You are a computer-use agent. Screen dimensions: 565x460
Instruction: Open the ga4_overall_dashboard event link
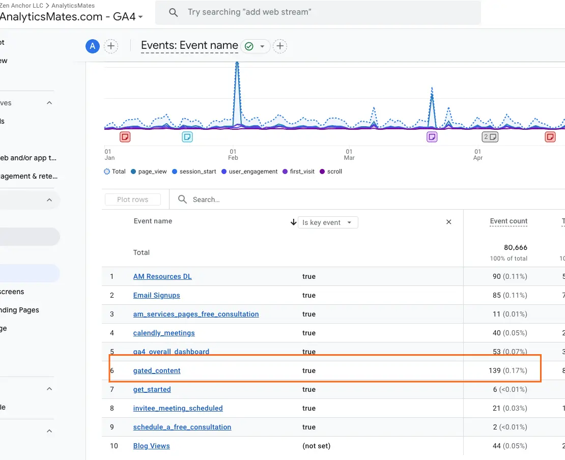171,352
